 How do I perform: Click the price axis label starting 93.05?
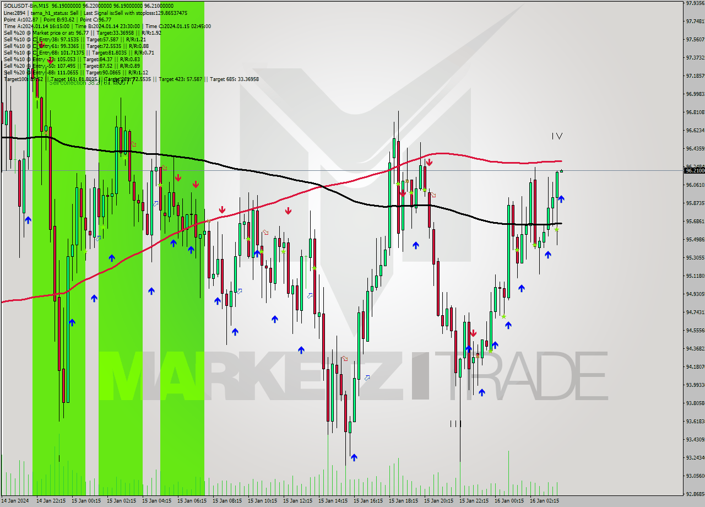tap(695, 476)
